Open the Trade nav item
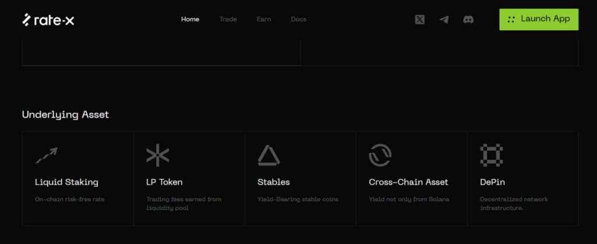Screen dimensions: 597x244 (228, 19)
